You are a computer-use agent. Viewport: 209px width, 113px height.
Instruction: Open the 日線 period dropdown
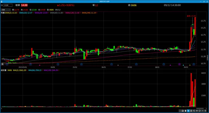pyautogui.click(x=6, y=10)
